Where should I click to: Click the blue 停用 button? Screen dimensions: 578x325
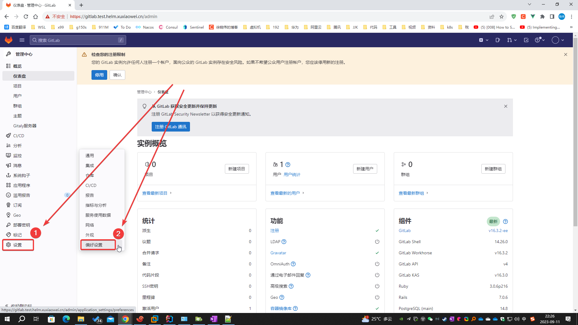click(99, 75)
